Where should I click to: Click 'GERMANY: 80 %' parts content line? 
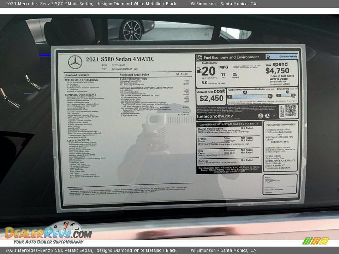(x=280, y=142)
